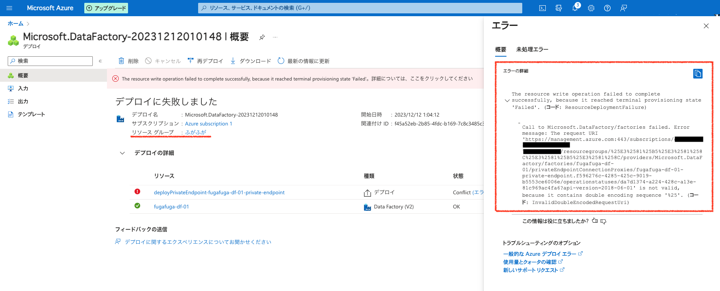Screen dimensions: 720x291
Task: Open the notifications bell
Action: (575, 8)
